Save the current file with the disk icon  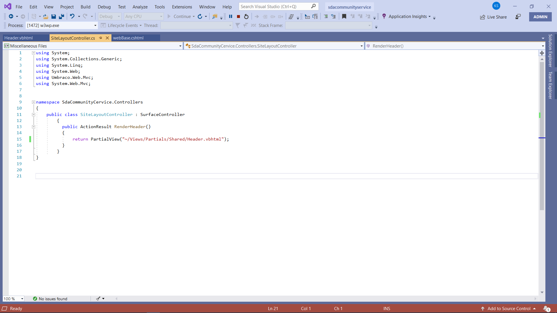(x=53, y=17)
